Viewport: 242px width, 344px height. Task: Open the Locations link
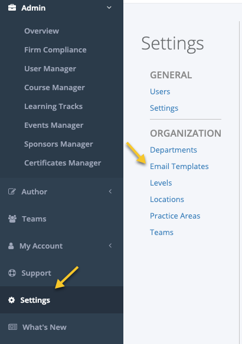point(167,200)
